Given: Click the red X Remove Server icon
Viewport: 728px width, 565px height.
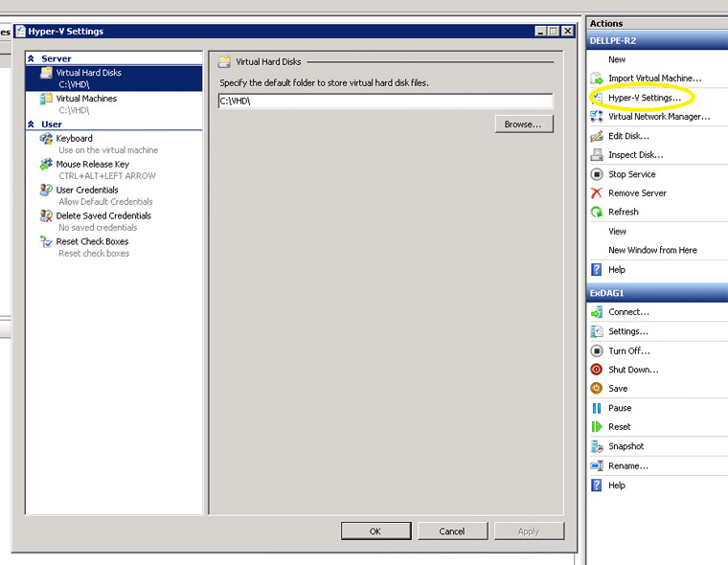Looking at the screenshot, I should tap(597, 192).
